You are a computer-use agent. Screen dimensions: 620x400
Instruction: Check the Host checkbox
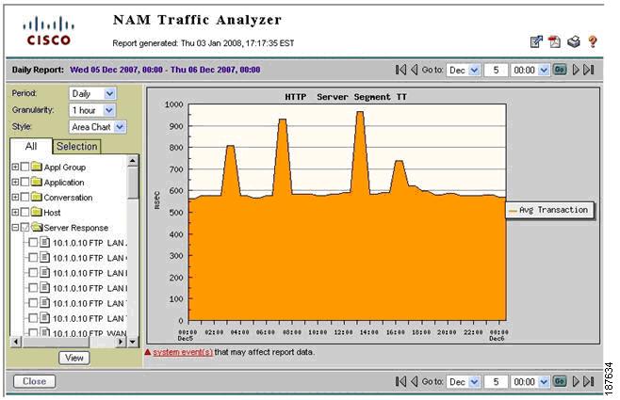(24, 212)
